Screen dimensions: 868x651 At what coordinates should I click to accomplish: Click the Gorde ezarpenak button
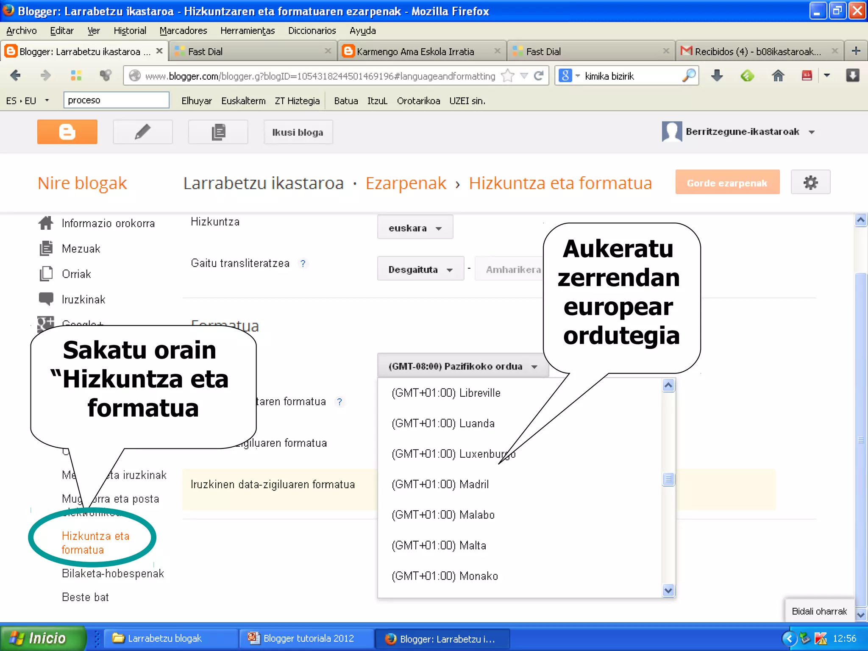click(x=727, y=183)
